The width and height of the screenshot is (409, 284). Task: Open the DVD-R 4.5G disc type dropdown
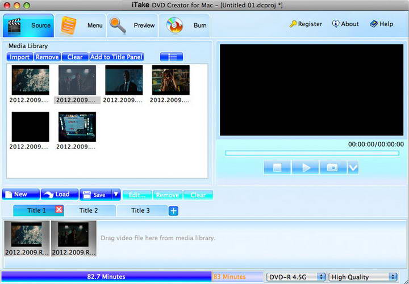[296, 277]
